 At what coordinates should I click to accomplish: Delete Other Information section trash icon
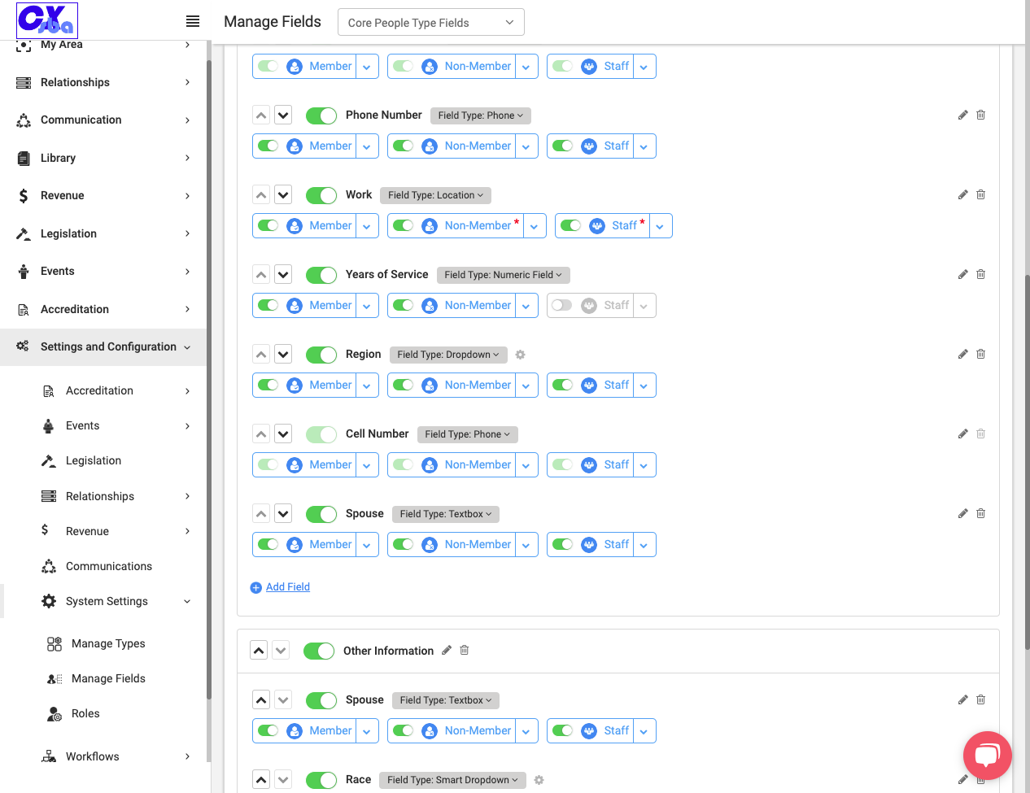(x=465, y=650)
